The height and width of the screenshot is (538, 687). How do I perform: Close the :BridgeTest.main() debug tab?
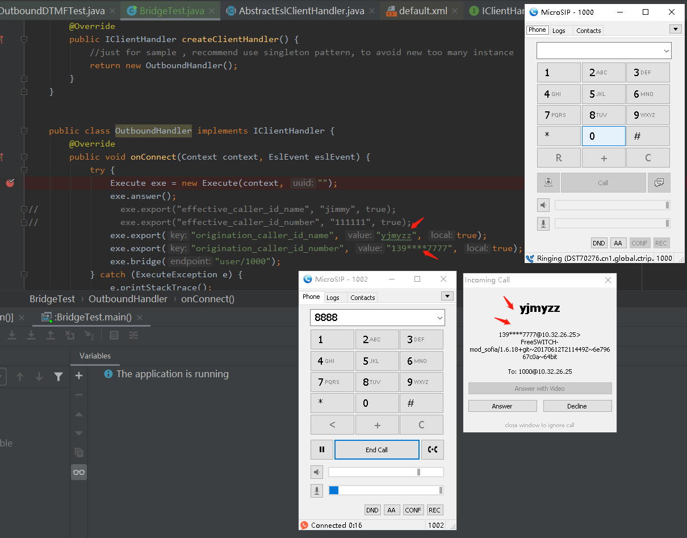[140, 318]
